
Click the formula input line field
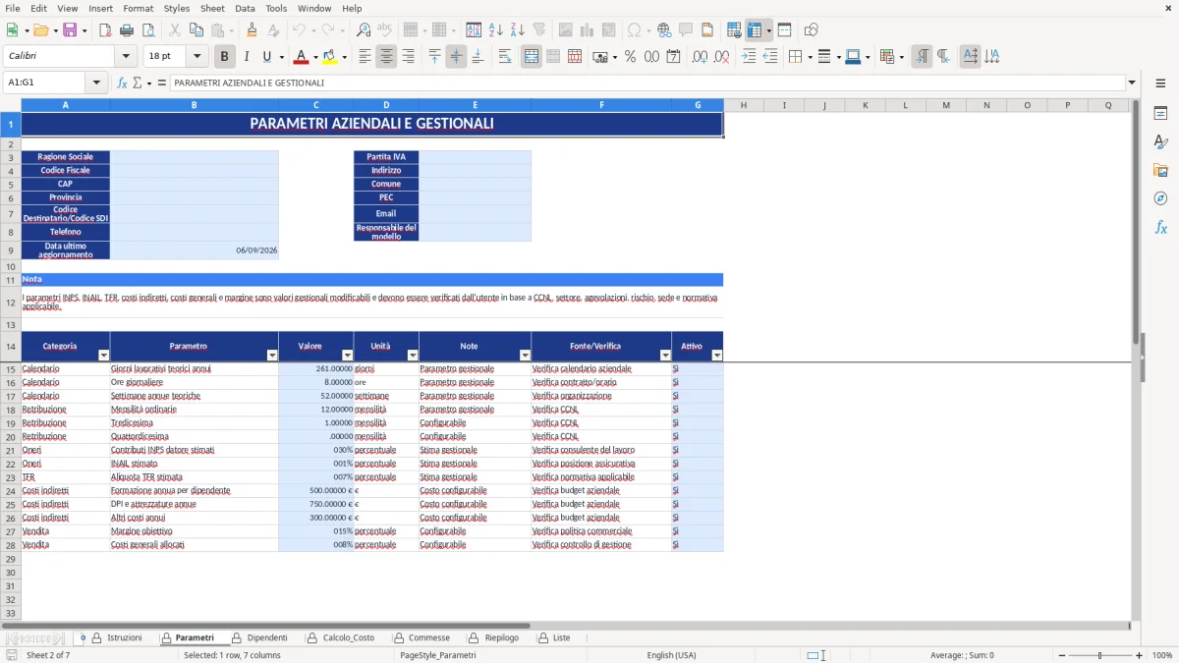(x=646, y=83)
